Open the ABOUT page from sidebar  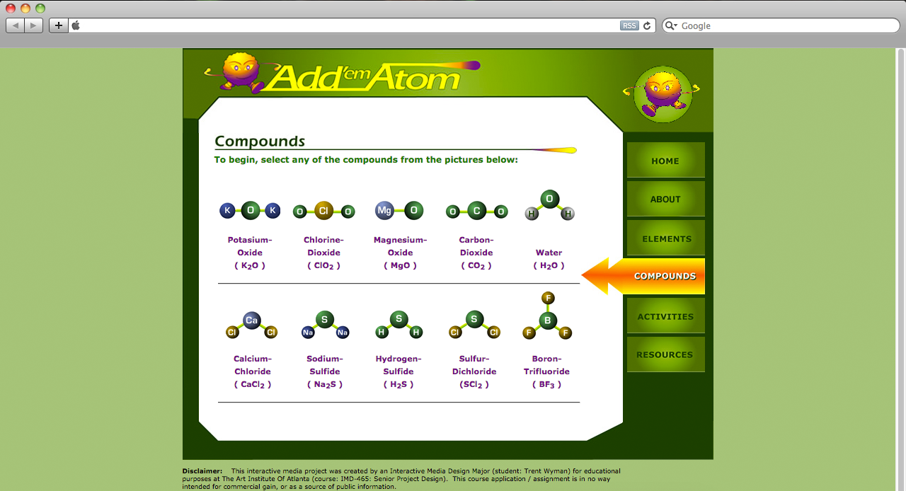coord(665,199)
